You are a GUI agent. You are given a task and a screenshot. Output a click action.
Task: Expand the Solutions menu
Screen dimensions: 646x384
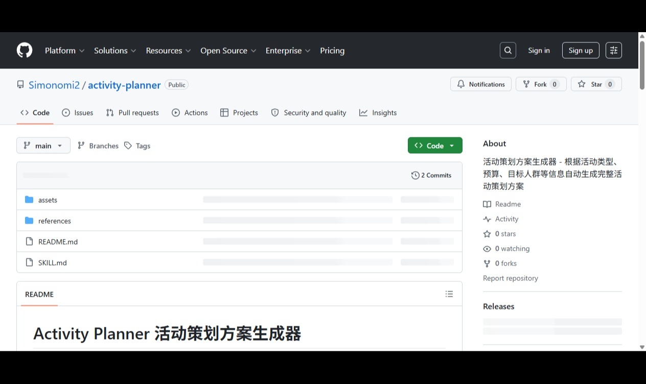coord(115,51)
